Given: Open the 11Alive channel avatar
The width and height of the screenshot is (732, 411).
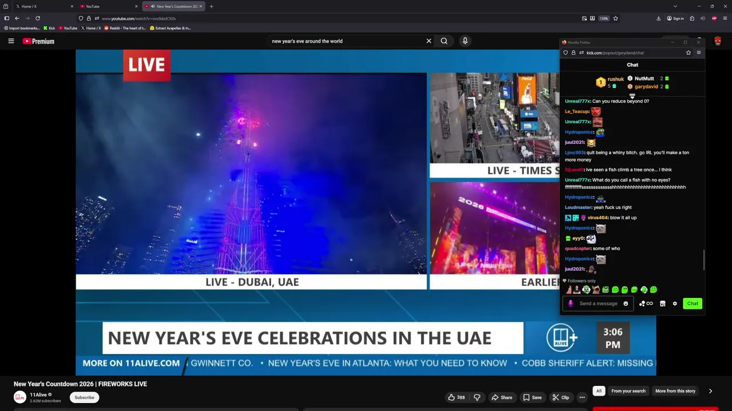Looking at the screenshot, I should pyautogui.click(x=20, y=397).
